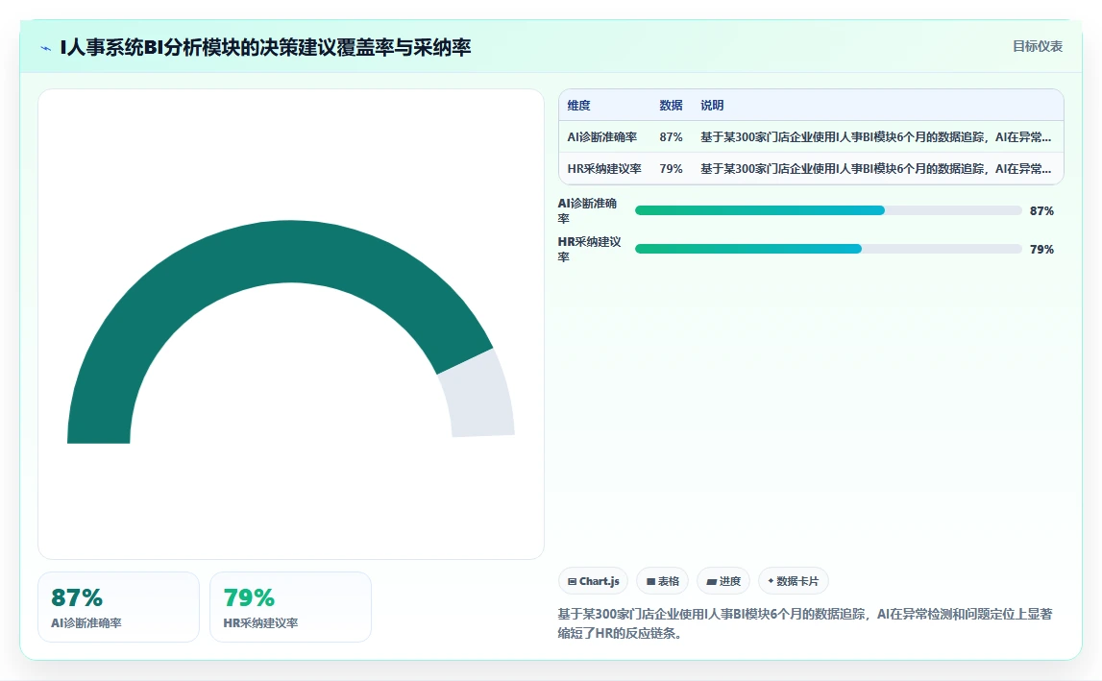Click the AI诊断准确率 table cell
The height and width of the screenshot is (681, 1102).
pos(602,137)
